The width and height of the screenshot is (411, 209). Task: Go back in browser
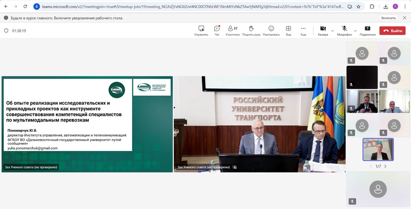[6, 6]
